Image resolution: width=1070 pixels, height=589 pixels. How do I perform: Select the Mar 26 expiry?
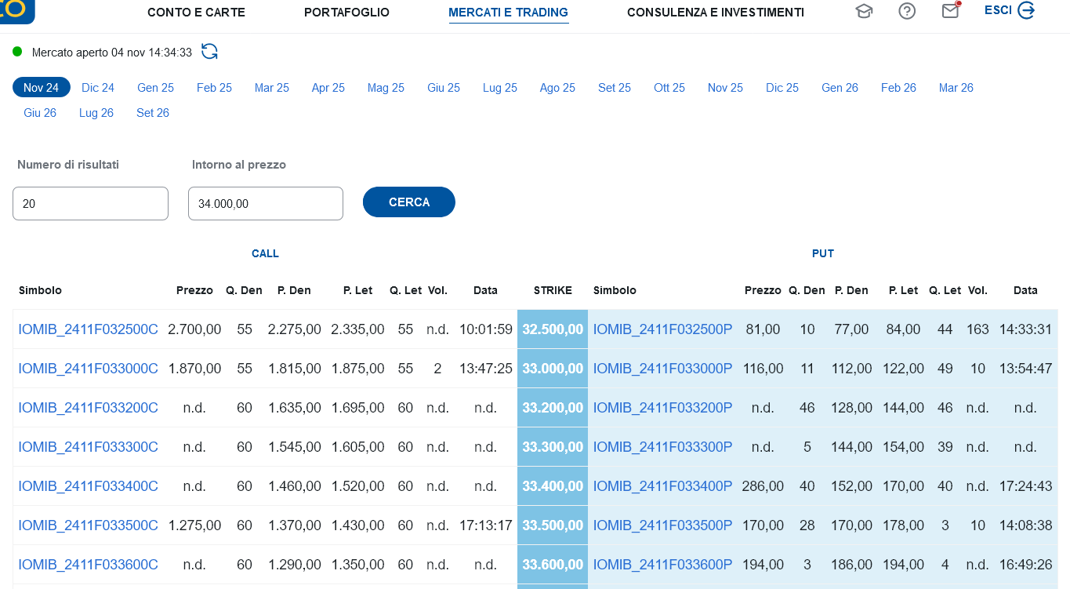click(x=956, y=88)
